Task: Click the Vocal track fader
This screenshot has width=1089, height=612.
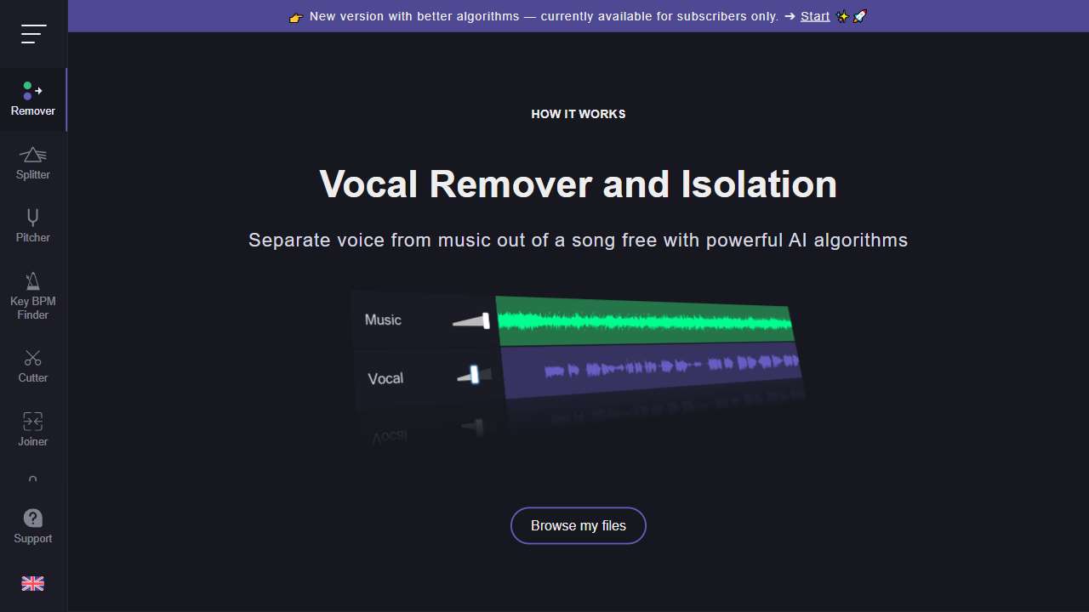Action: 475,375
